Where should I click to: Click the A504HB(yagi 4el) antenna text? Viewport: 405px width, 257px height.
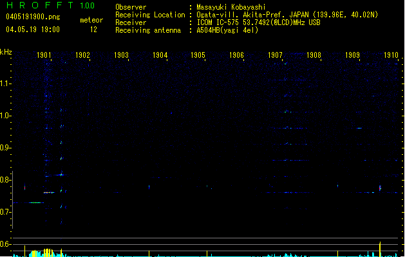pos(227,30)
